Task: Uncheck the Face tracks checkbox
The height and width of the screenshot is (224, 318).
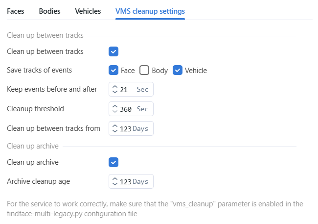Action: (114, 70)
